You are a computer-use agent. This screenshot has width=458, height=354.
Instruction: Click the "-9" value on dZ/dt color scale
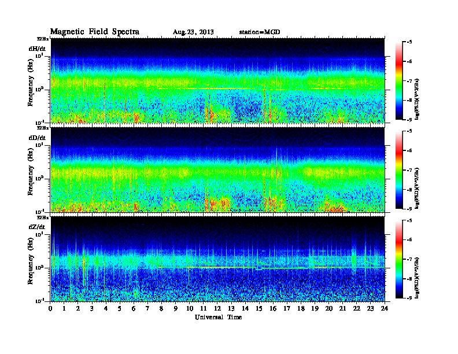pos(409,298)
